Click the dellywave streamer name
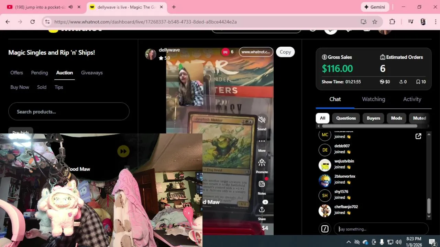 [x=169, y=50]
